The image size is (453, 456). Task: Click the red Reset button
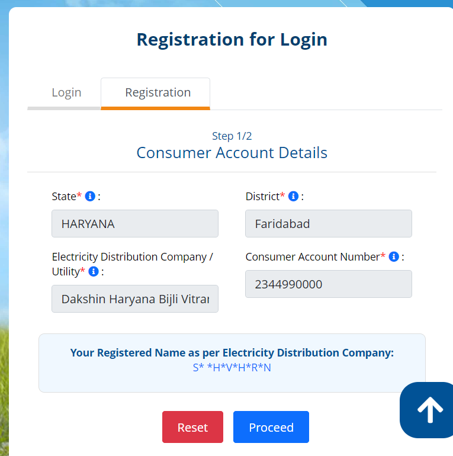point(193,427)
